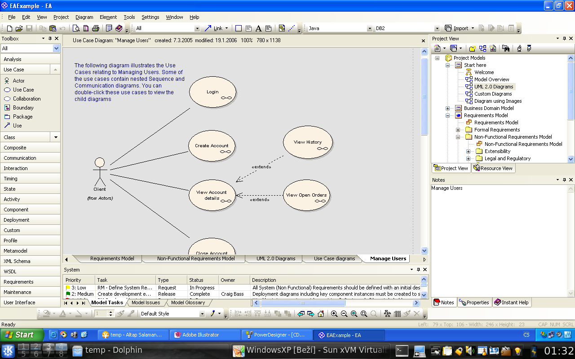Screen dimensions: 575x359
Task: Open the Properties tab
Action: click(x=475, y=302)
